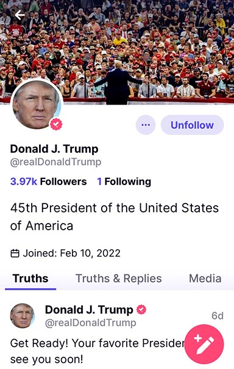Tap the post's @realDonaldTrump handle
This screenshot has height=369, width=234.
(x=90, y=323)
